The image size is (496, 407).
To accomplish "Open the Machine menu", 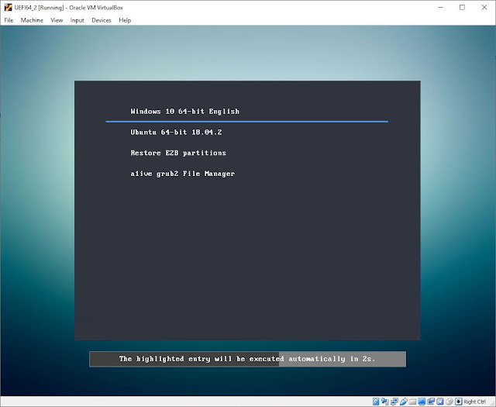I will (32, 20).
